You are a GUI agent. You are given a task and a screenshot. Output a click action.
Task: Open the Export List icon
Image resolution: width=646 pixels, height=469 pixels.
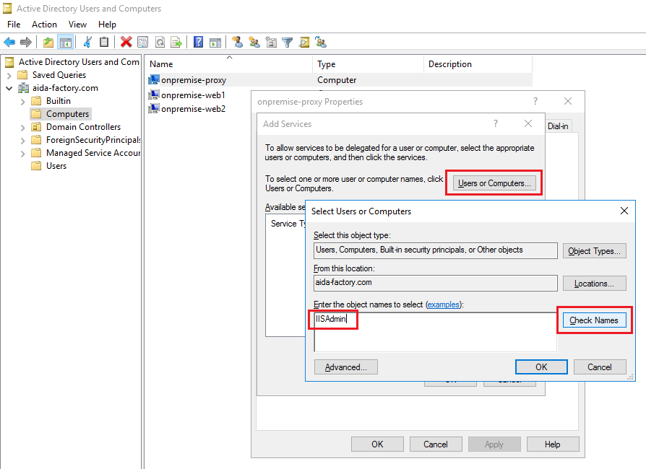(177, 41)
